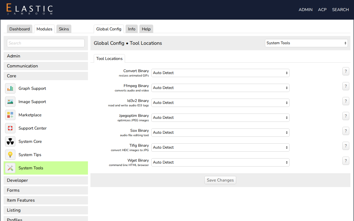The width and height of the screenshot is (354, 221).
Task: Open the Id3v2 Binary dropdown
Action: (x=220, y=103)
